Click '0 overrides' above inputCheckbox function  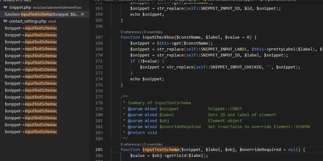point(153,32)
